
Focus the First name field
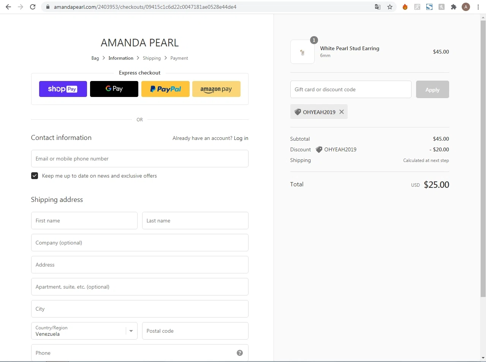pos(84,221)
